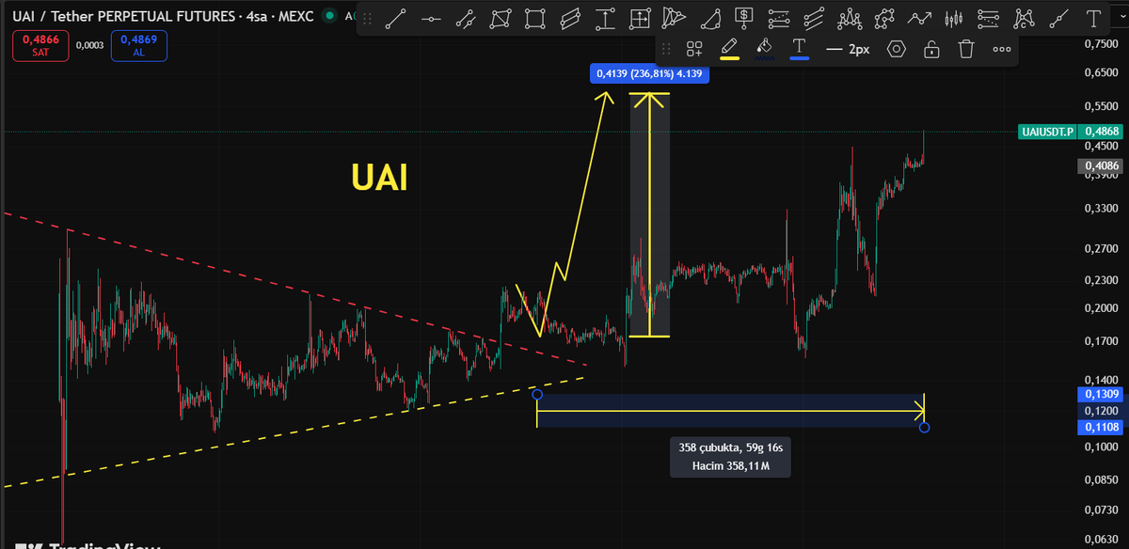Click the 0,0003 spread value
Image resolution: width=1129 pixels, height=549 pixels.
click(x=90, y=45)
